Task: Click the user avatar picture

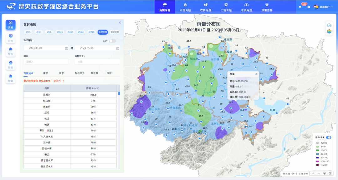Action: click(x=316, y=7)
